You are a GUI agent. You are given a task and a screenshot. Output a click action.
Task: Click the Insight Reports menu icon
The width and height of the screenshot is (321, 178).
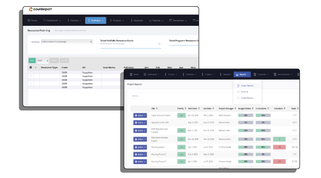coord(239,98)
